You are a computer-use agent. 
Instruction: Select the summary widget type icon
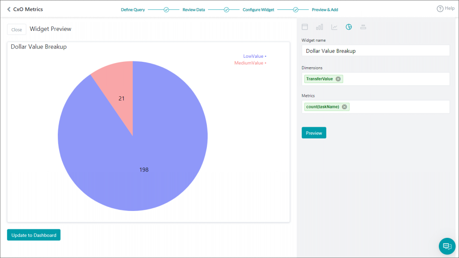(363, 27)
